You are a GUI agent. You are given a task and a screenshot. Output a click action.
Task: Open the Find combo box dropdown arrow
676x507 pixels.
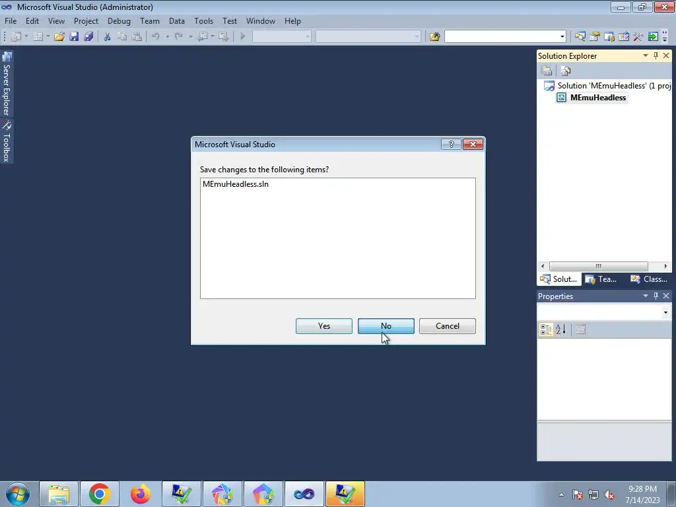[562, 37]
